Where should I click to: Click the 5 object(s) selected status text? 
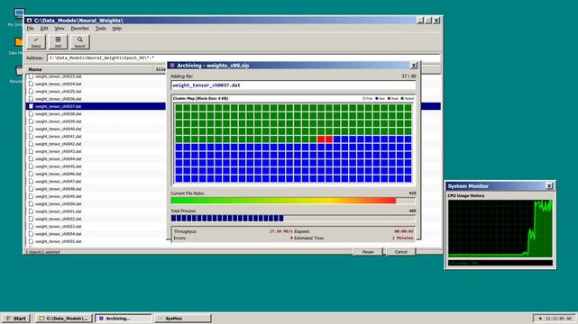(42, 252)
